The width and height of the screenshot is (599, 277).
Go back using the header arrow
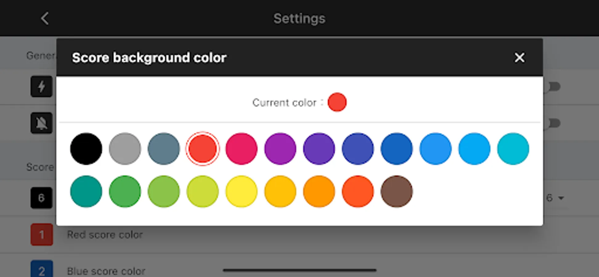[x=45, y=18]
